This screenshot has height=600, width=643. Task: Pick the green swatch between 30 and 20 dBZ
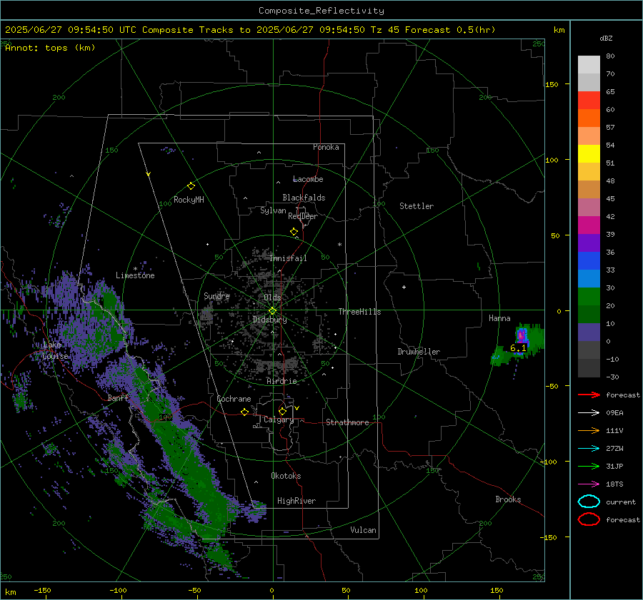(x=589, y=297)
